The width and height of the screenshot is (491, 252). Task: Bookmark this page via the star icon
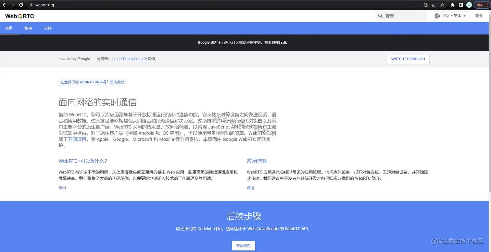click(442, 5)
